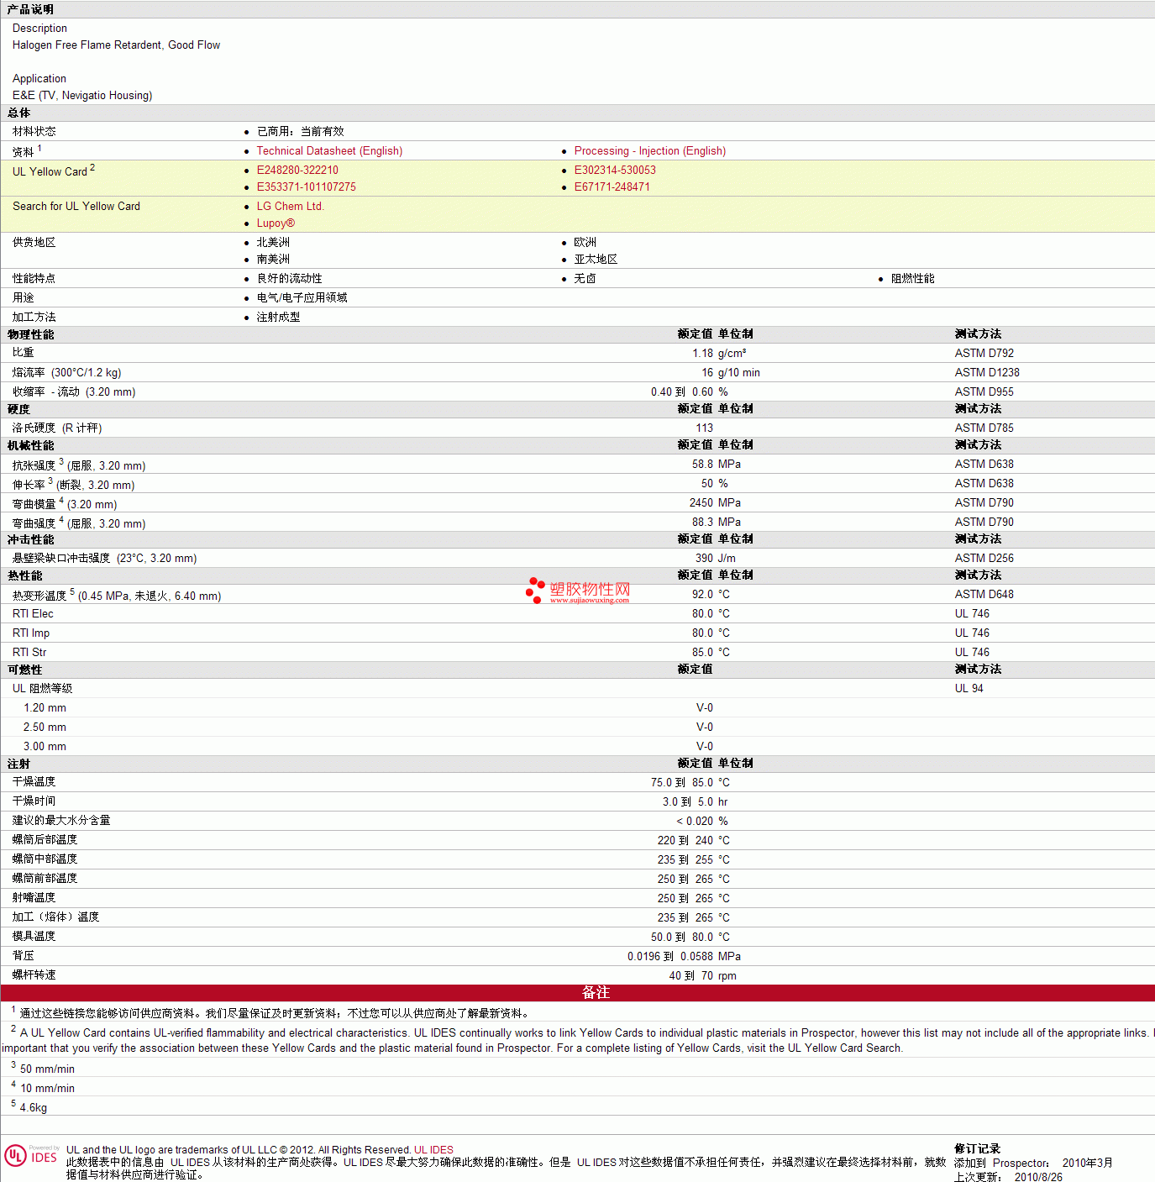The height and width of the screenshot is (1182, 1155).
Task: Select the 洛氏硬度 value 113
Action: coord(704,428)
